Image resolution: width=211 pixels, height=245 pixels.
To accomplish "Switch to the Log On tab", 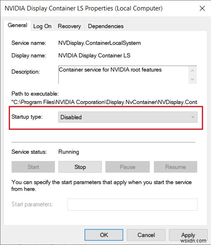I will coord(42,26).
